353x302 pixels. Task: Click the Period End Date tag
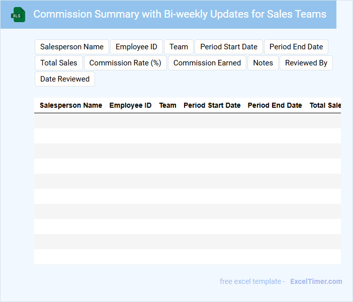(x=296, y=47)
